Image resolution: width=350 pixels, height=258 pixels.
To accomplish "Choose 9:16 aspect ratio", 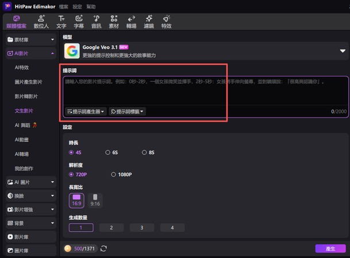I will (95, 200).
